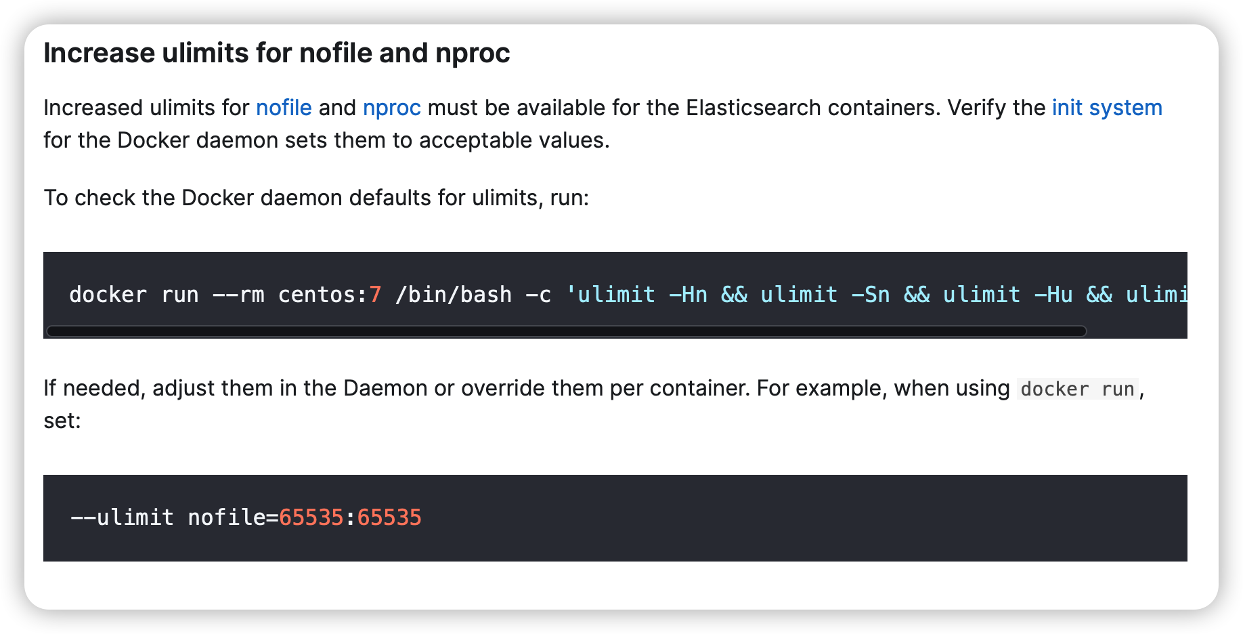Open the nproc link

click(391, 108)
